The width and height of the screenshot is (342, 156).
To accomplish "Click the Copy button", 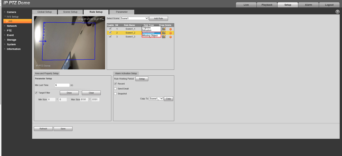I will coord(168,99).
